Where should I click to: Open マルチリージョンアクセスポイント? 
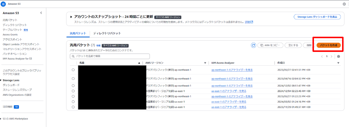pyautogui.click(x=22, y=49)
